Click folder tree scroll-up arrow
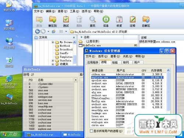The image size is (184, 138). click(x=74, y=42)
